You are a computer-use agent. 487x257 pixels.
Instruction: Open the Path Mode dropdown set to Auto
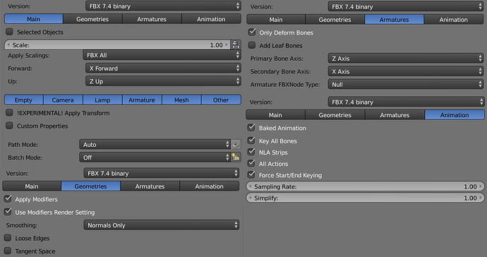155,145
